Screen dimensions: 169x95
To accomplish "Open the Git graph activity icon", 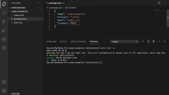I will click(4, 48).
